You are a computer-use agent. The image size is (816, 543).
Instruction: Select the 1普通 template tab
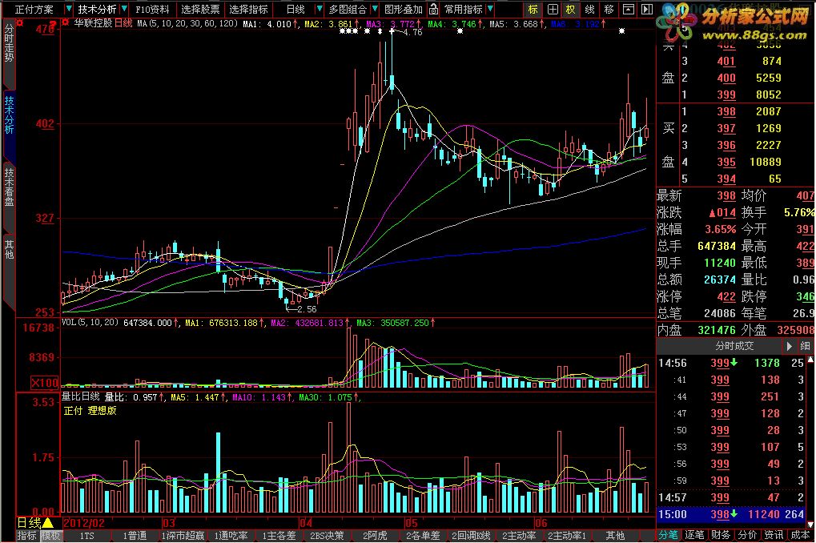click(135, 536)
